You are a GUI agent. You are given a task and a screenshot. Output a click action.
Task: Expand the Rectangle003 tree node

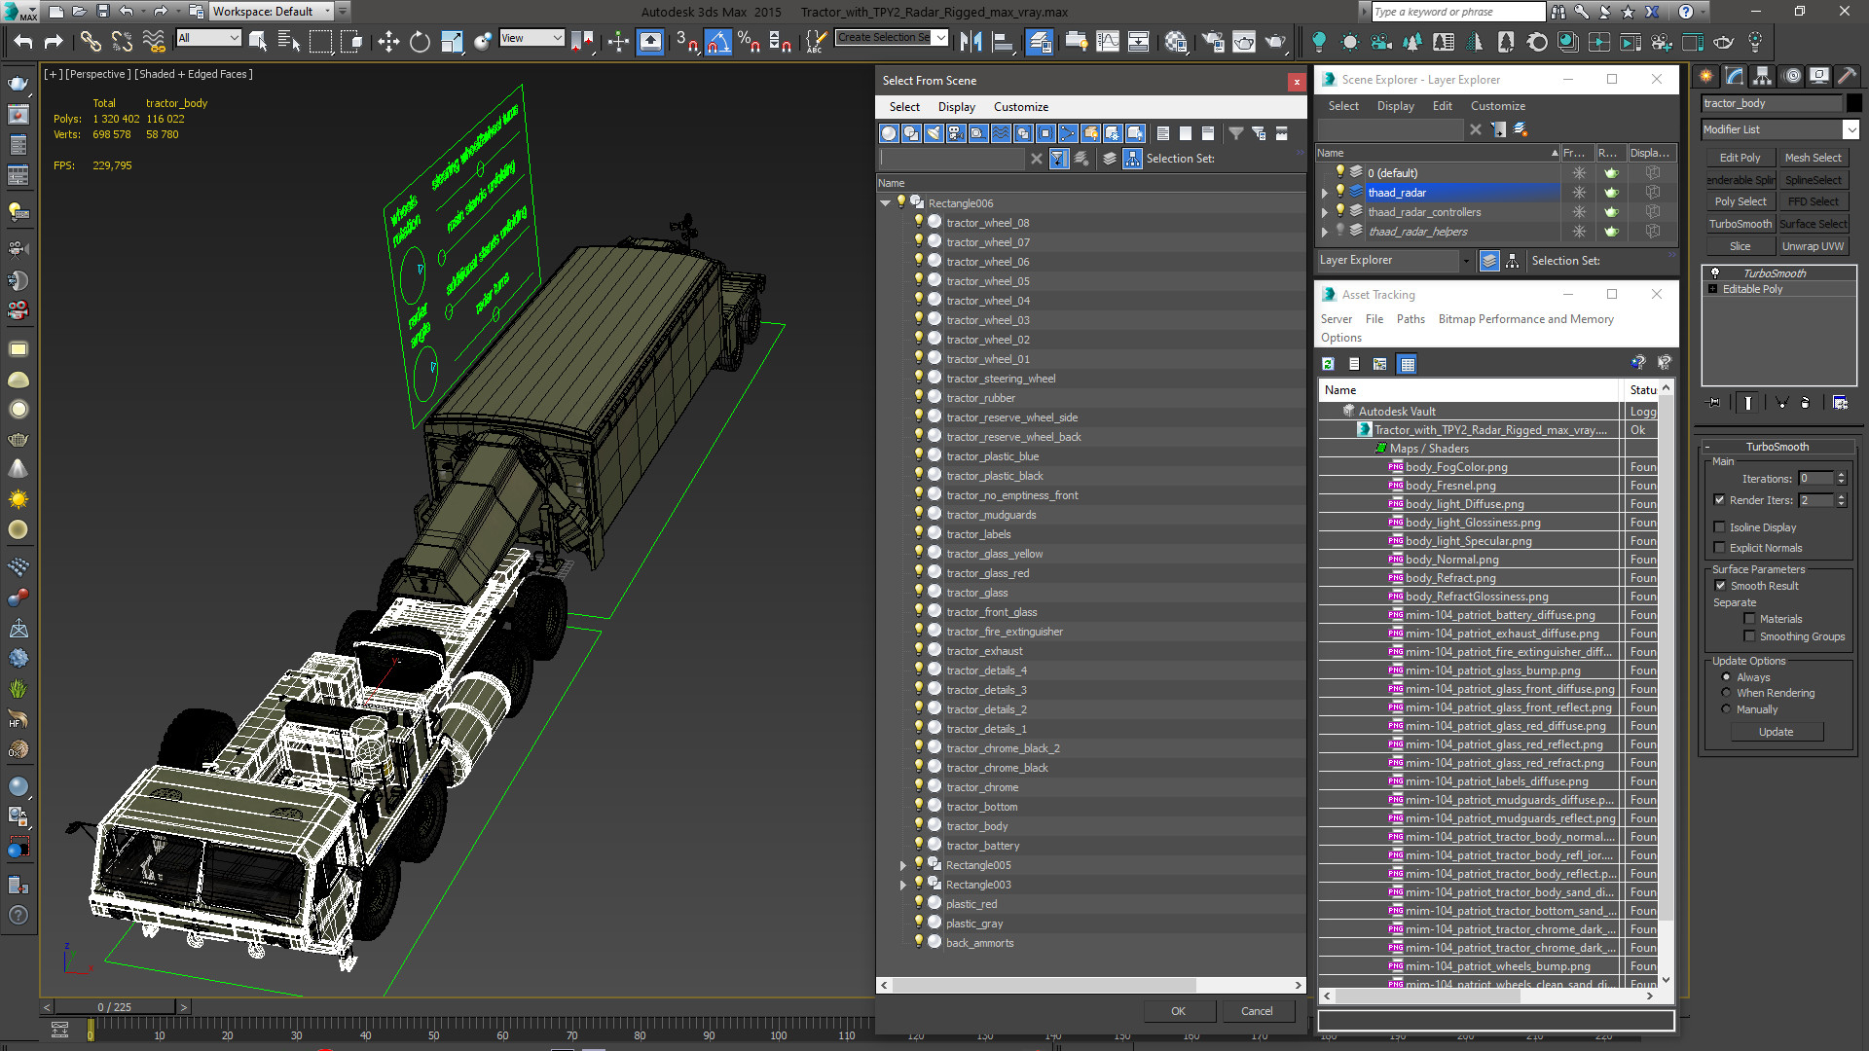click(903, 885)
